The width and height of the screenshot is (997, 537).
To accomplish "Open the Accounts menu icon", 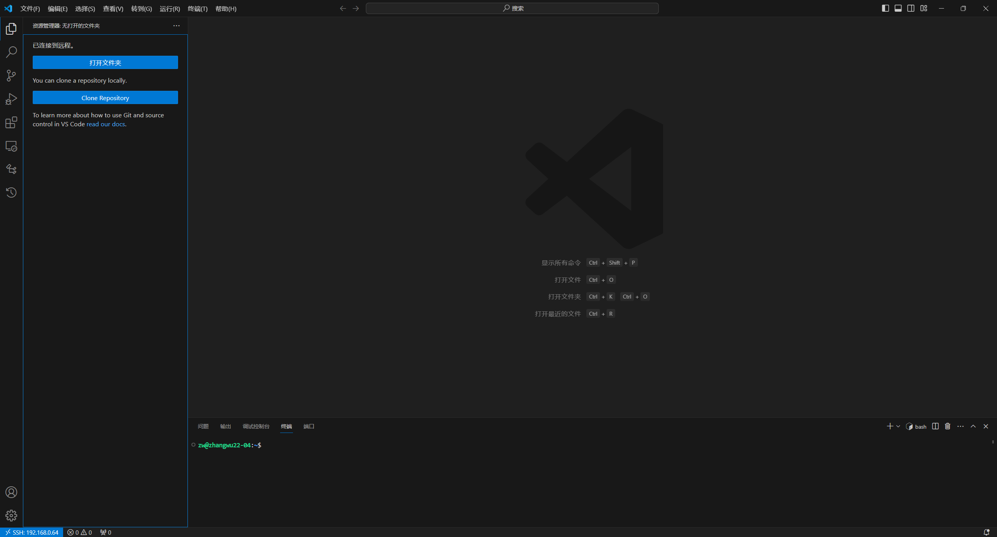I will pos(11,492).
